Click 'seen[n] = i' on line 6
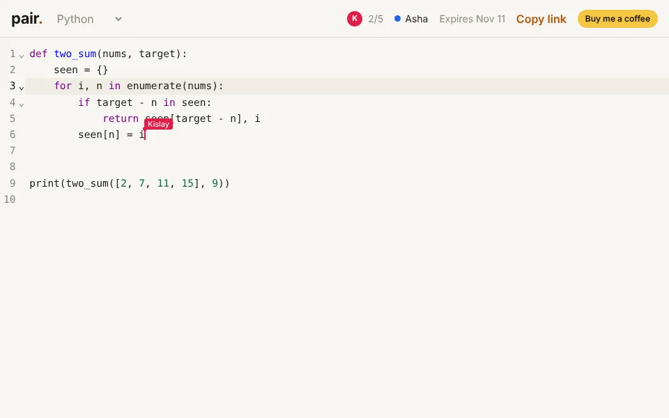 pos(111,134)
